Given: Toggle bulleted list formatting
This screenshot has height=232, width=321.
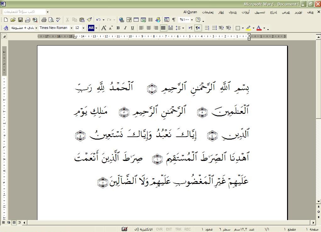Looking at the screenshot, I should (214, 28).
